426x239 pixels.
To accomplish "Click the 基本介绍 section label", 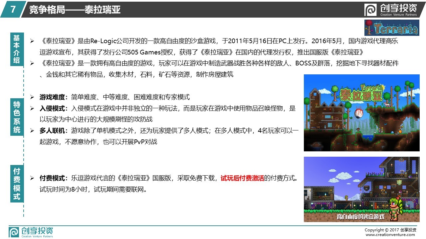I will coord(17,49).
